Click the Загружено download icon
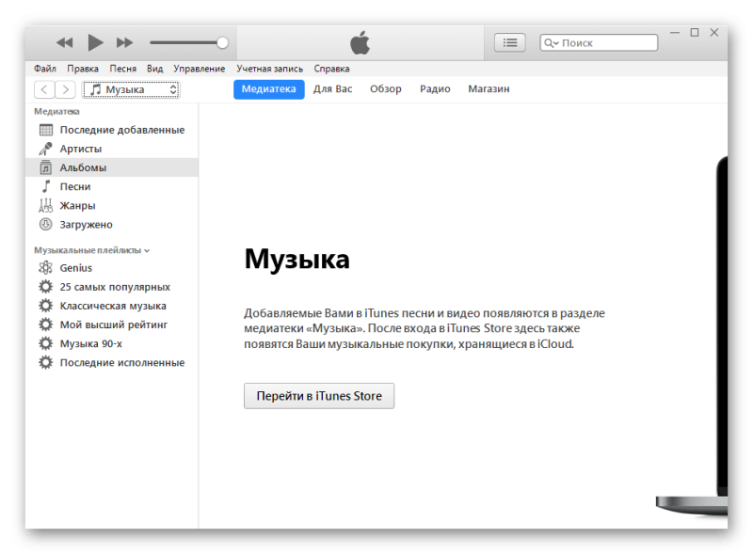Viewport: 753px width, 554px height. [45, 224]
